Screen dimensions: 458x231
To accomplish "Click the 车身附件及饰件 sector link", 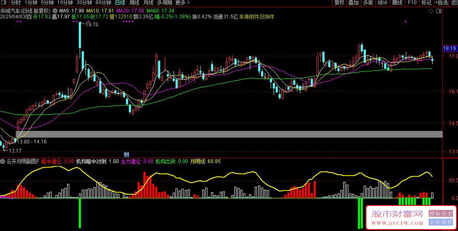I will click(x=257, y=17).
